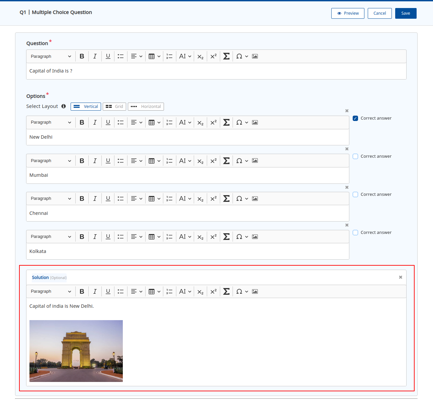This screenshot has width=433, height=403.
Task: Insert bulleted list in the Question editor
Action: [x=120, y=56]
